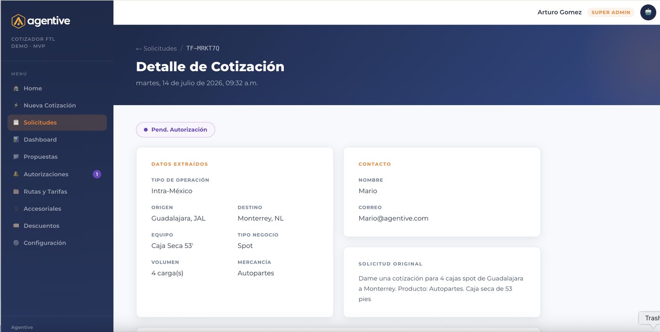The image size is (660, 332).
Task: Click the DATOS EXTRAÍDOS section title
Action: click(x=180, y=164)
